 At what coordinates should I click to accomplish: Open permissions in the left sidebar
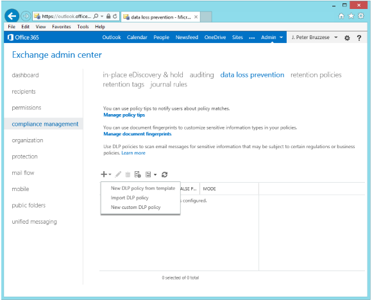click(26, 108)
